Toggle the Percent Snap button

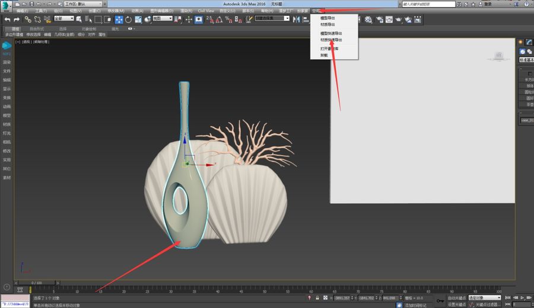[229, 20]
